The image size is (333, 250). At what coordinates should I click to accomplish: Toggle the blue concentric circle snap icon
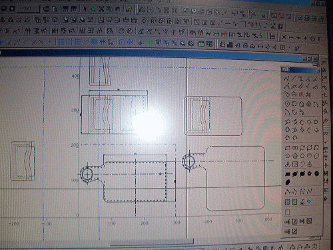pyautogui.click(x=131, y=42)
